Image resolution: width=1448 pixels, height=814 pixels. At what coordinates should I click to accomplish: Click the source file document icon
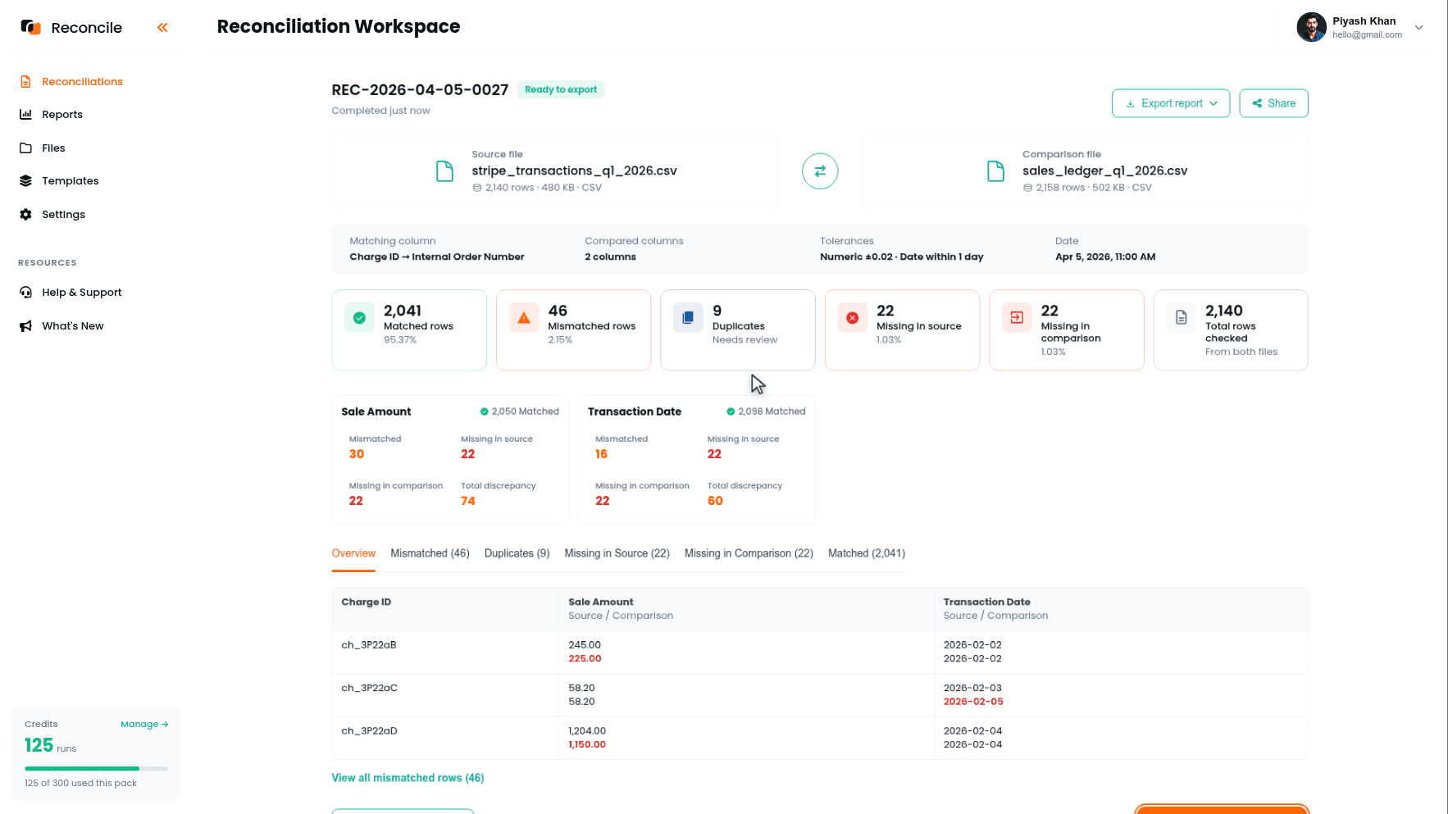(x=444, y=171)
